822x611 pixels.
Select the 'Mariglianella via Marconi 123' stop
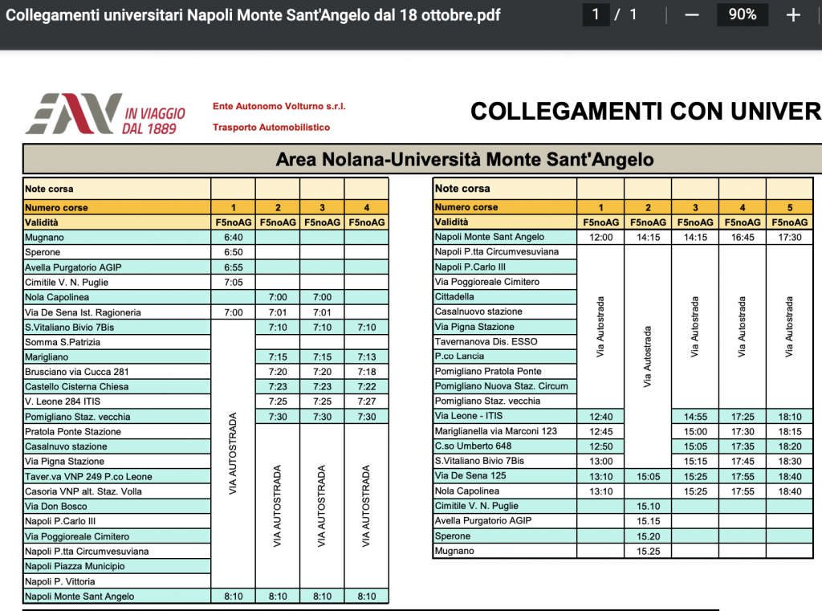[496, 431]
